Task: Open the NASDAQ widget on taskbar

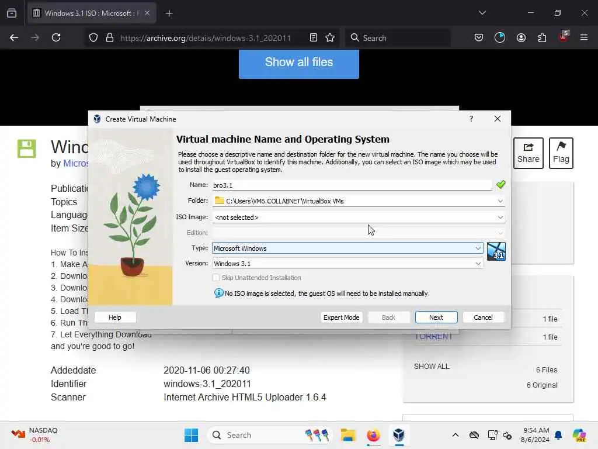Action: (x=34, y=435)
